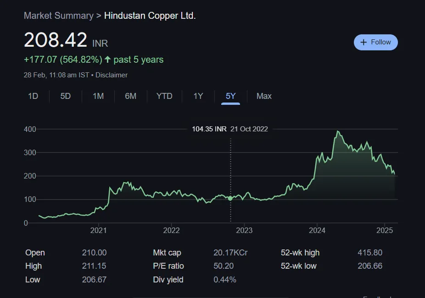
Task: Open the Market Summary breadcrumb link
Action: pos(59,16)
